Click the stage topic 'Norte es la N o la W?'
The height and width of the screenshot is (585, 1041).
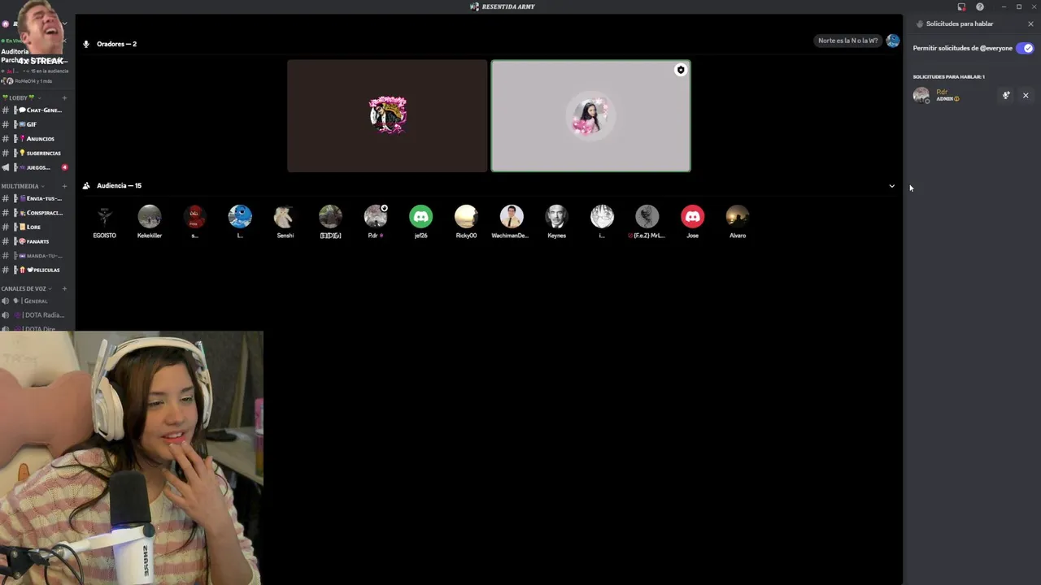click(847, 41)
